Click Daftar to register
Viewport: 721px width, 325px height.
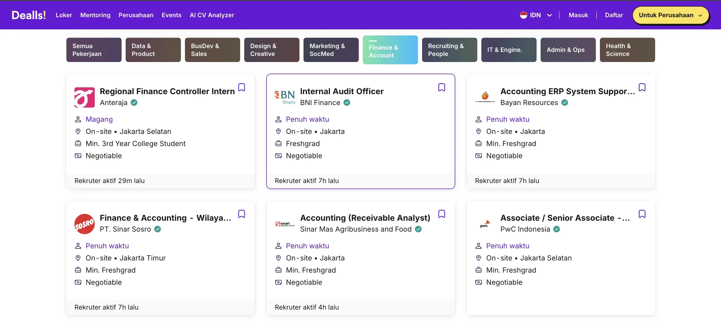click(614, 15)
